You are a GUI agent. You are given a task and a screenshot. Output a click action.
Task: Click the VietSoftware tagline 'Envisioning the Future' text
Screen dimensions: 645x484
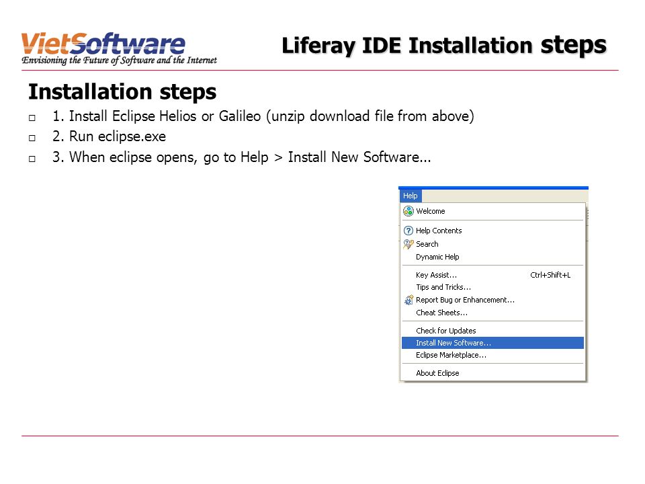coord(120,61)
